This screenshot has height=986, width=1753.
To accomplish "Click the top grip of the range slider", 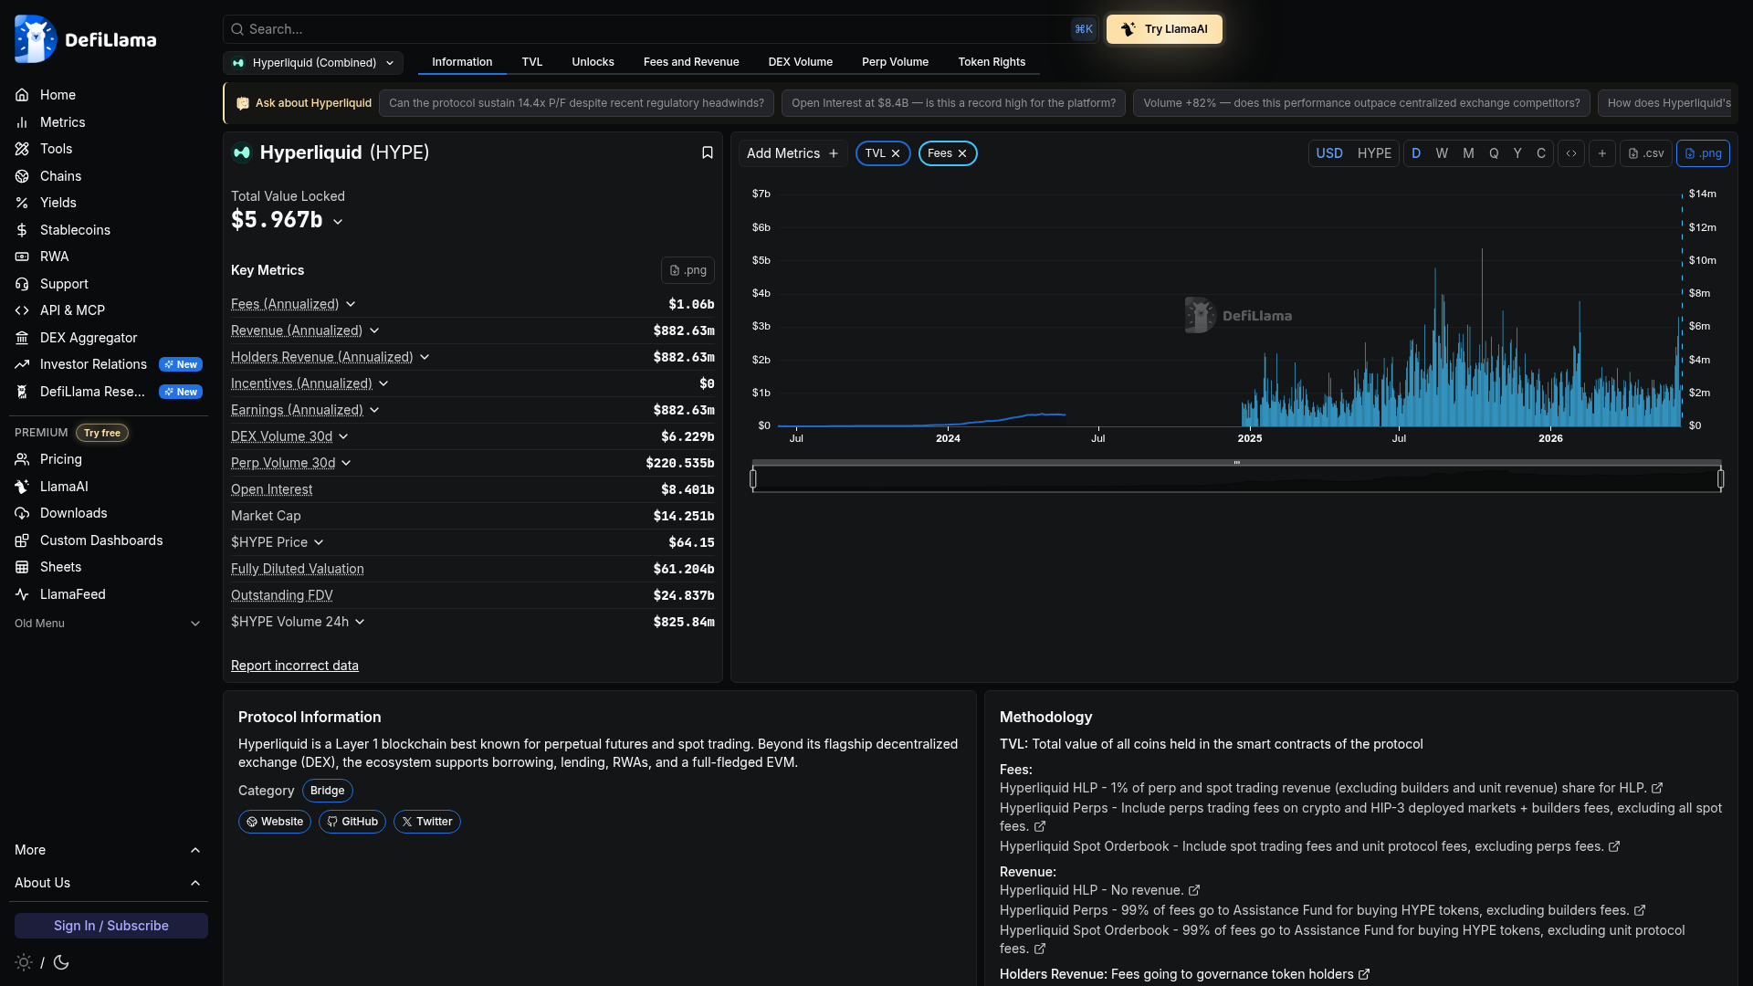I will point(1237,463).
